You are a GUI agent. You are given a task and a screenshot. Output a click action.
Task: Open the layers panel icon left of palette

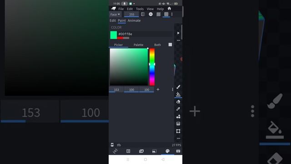pos(154,151)
